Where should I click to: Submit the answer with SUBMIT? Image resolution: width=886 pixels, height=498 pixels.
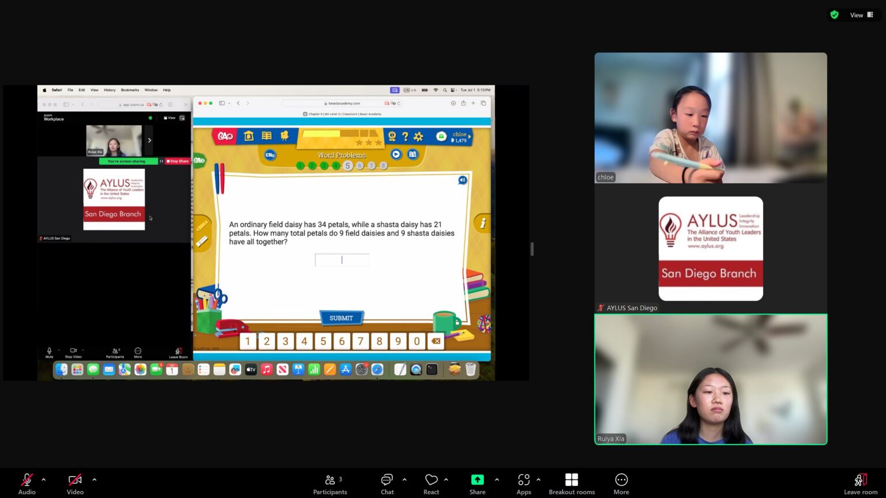pos(341,318)
